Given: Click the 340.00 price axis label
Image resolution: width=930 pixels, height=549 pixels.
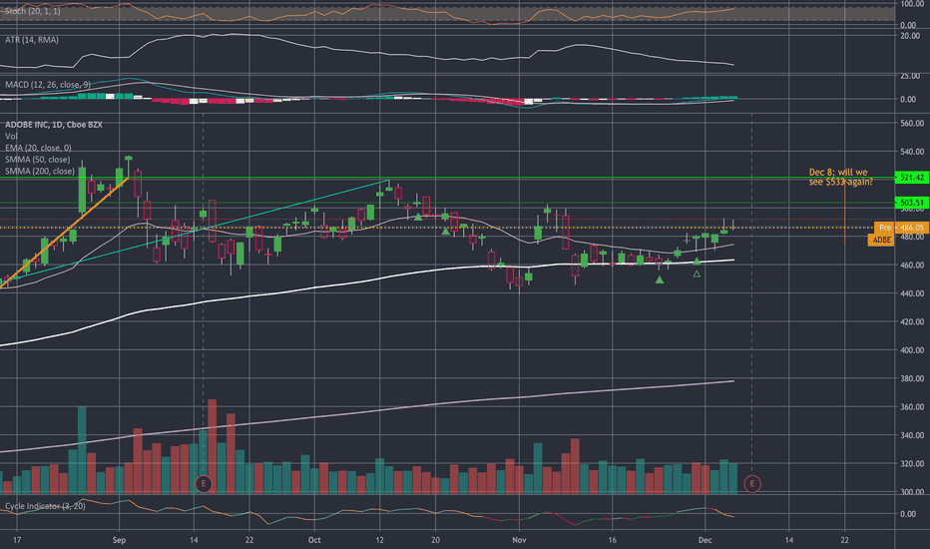Looking at the screenshot, I should 912,435.
